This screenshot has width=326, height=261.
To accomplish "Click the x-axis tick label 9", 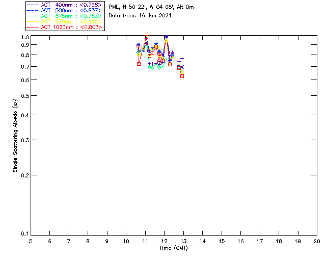I will (107, 241).
